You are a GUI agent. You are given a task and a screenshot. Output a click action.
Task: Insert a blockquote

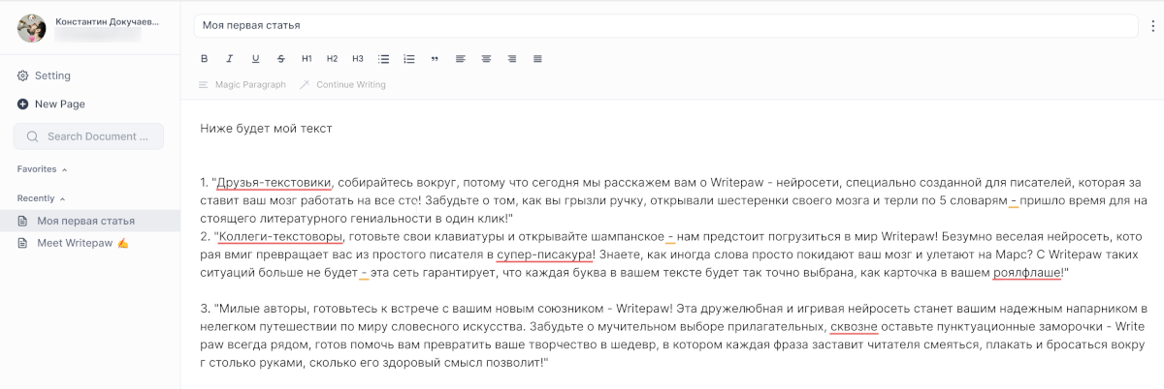[435, 59]
